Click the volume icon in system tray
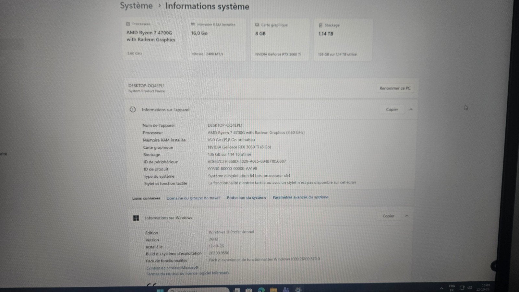The height and width of the screenshot is (292, 519). coord(469,288)
